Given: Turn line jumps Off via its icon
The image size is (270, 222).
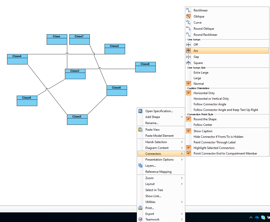Looking at the screenshot, I should pos(189,45).
